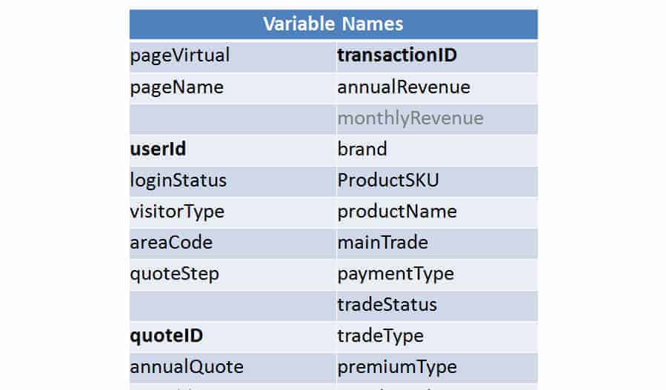Click the areaCode entry
The image size is (666, 390).
pyautogui.click(x=171, y=243)
